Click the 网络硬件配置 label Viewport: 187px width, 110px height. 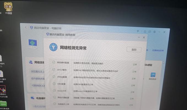coord(63,63)
